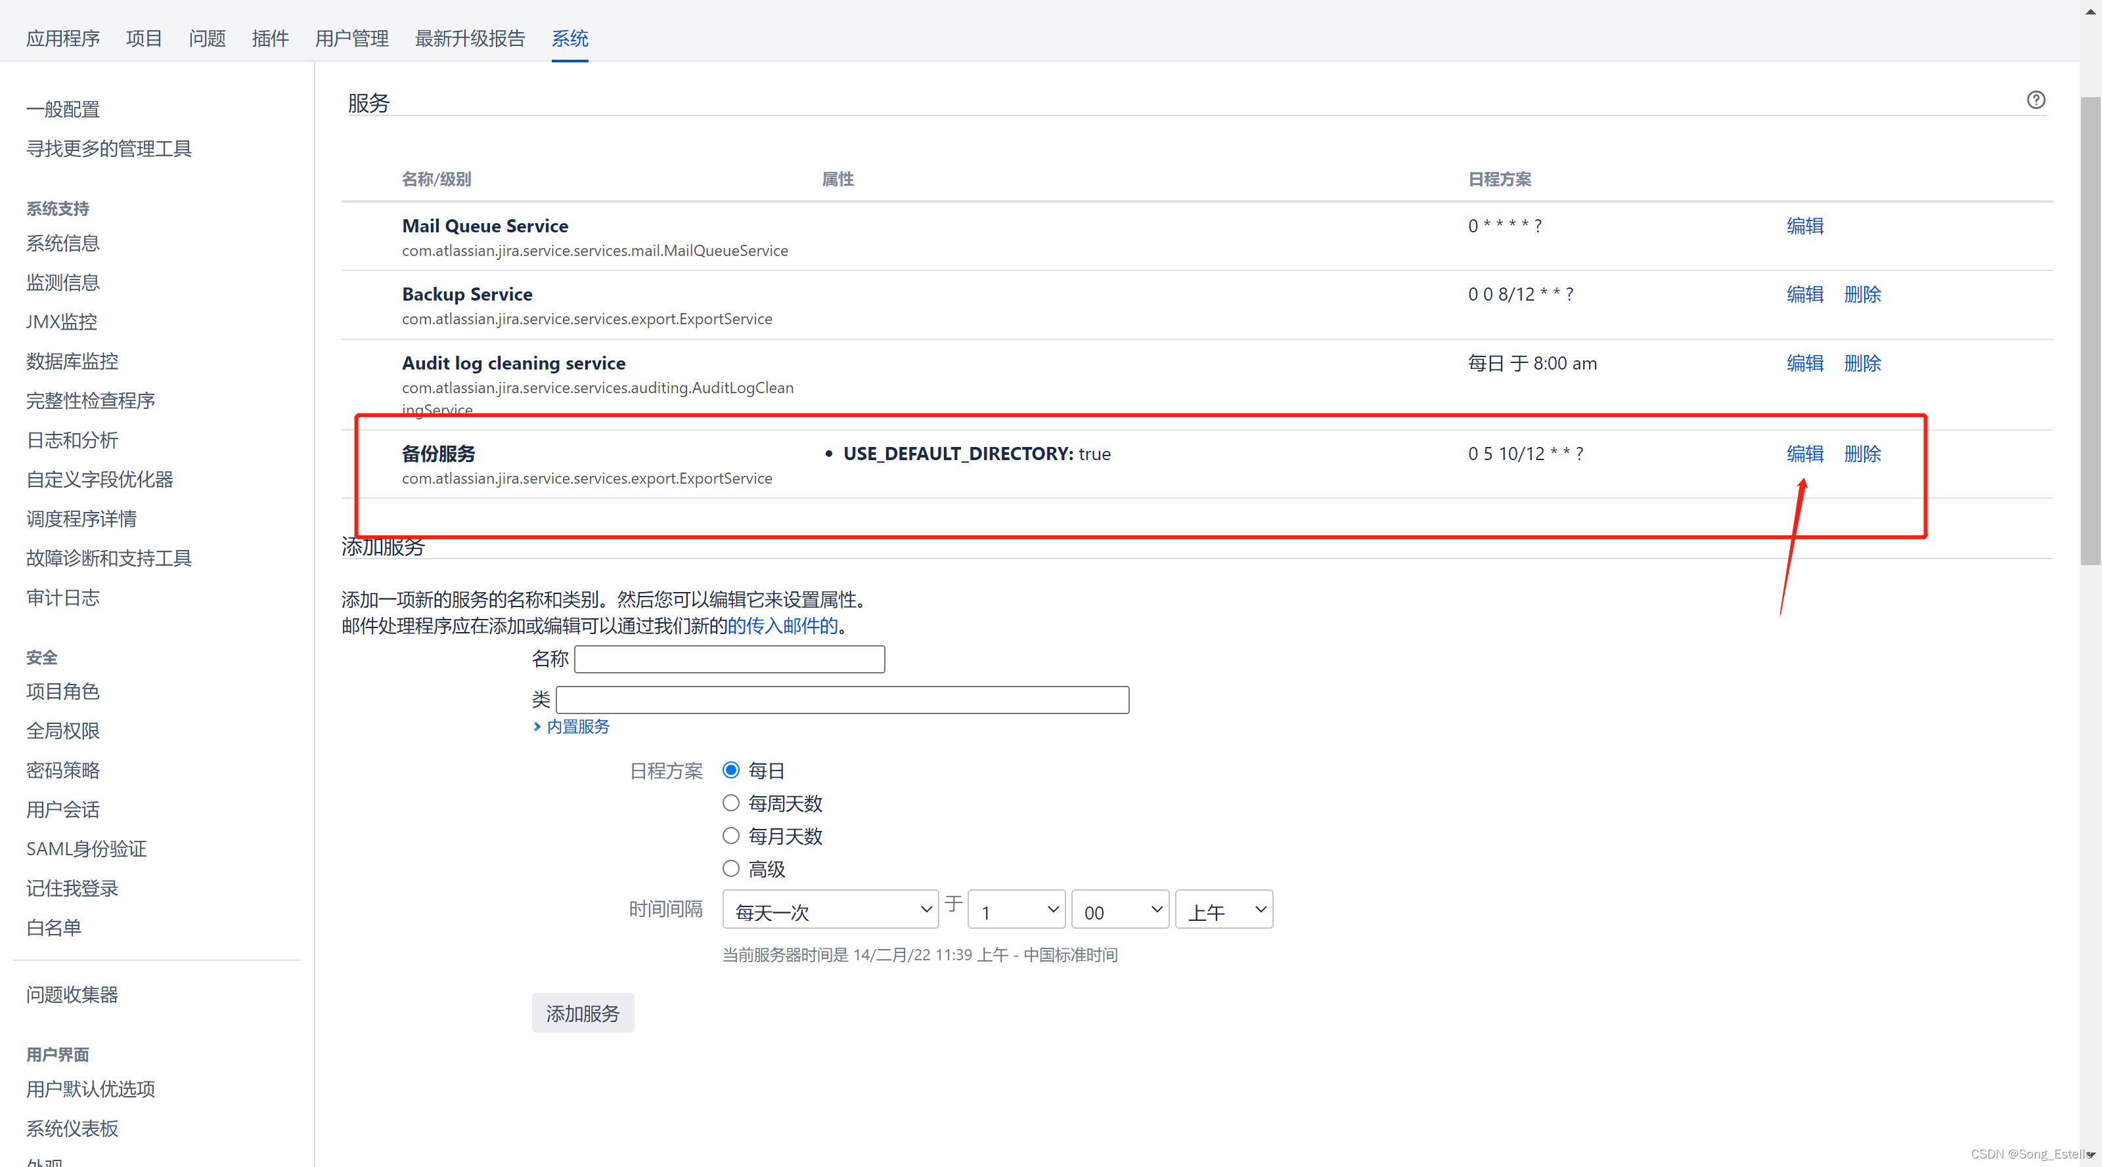Open the 插件 top menu

coord(270,38)
